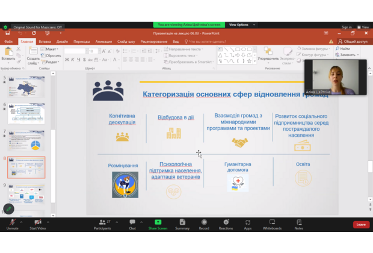Start recording with Record button
Screen dimensions: 373x253
[x=204, y=223]
